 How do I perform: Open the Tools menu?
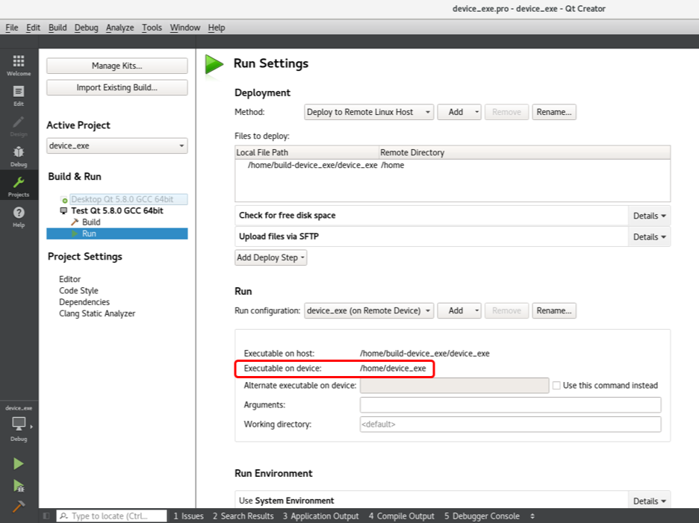tap(152, 28)
